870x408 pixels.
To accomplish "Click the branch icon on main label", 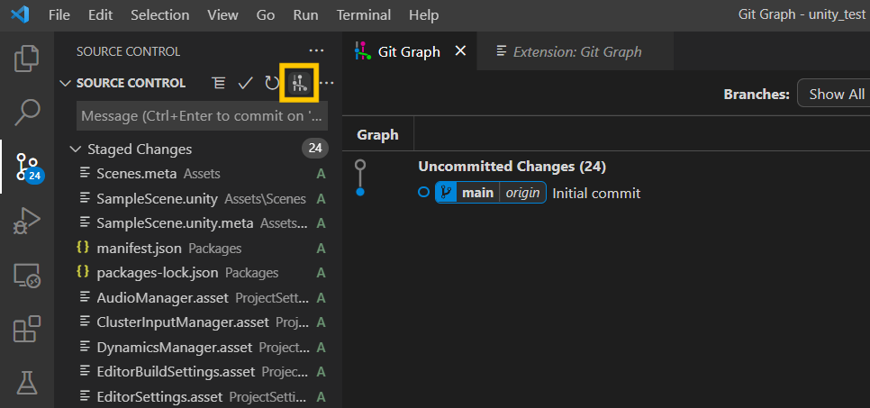I will pyautogui.click(x=444, y=193).
